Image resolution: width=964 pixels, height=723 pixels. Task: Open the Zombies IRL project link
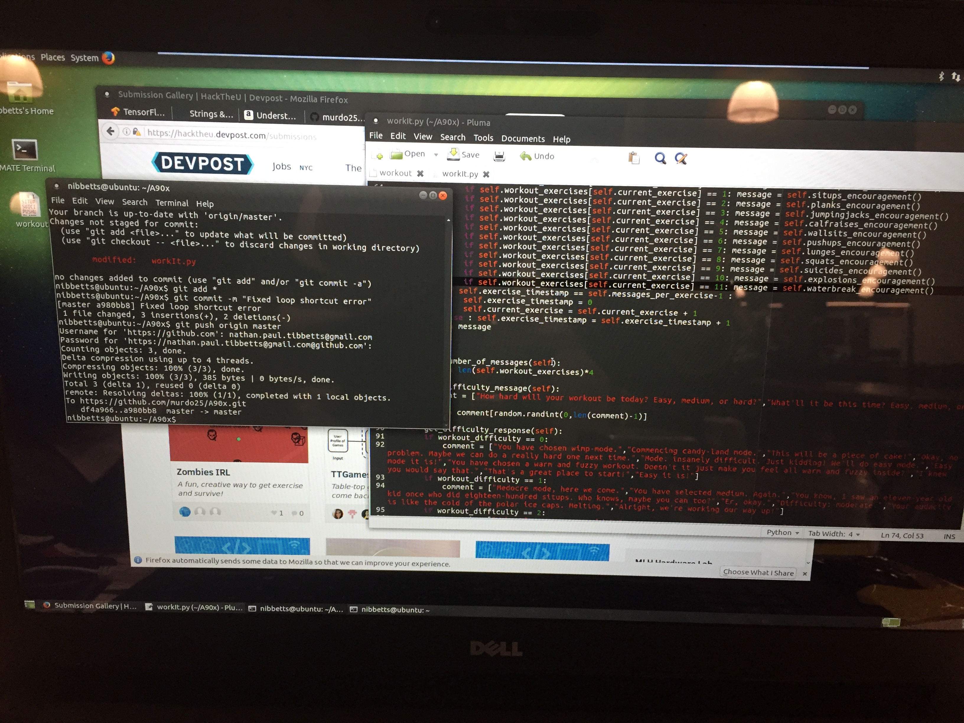pos(203,472)
